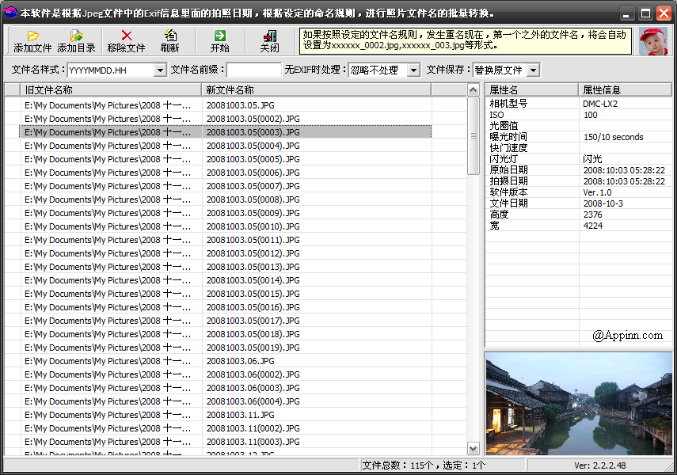Sort by the 旧文件名称 column header

click(111, 90)
